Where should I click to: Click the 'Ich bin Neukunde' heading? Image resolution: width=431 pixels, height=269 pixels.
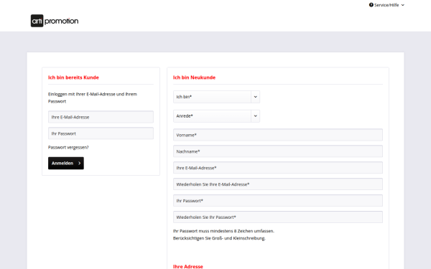tap(194, 77)
